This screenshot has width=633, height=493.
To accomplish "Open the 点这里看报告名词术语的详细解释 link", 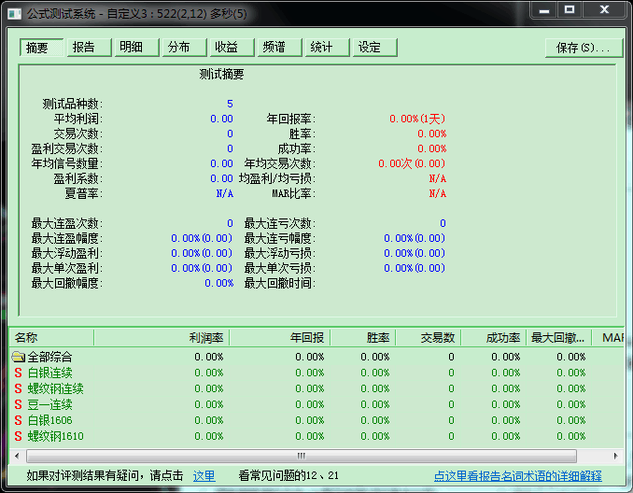I will (x=517, y=476).
